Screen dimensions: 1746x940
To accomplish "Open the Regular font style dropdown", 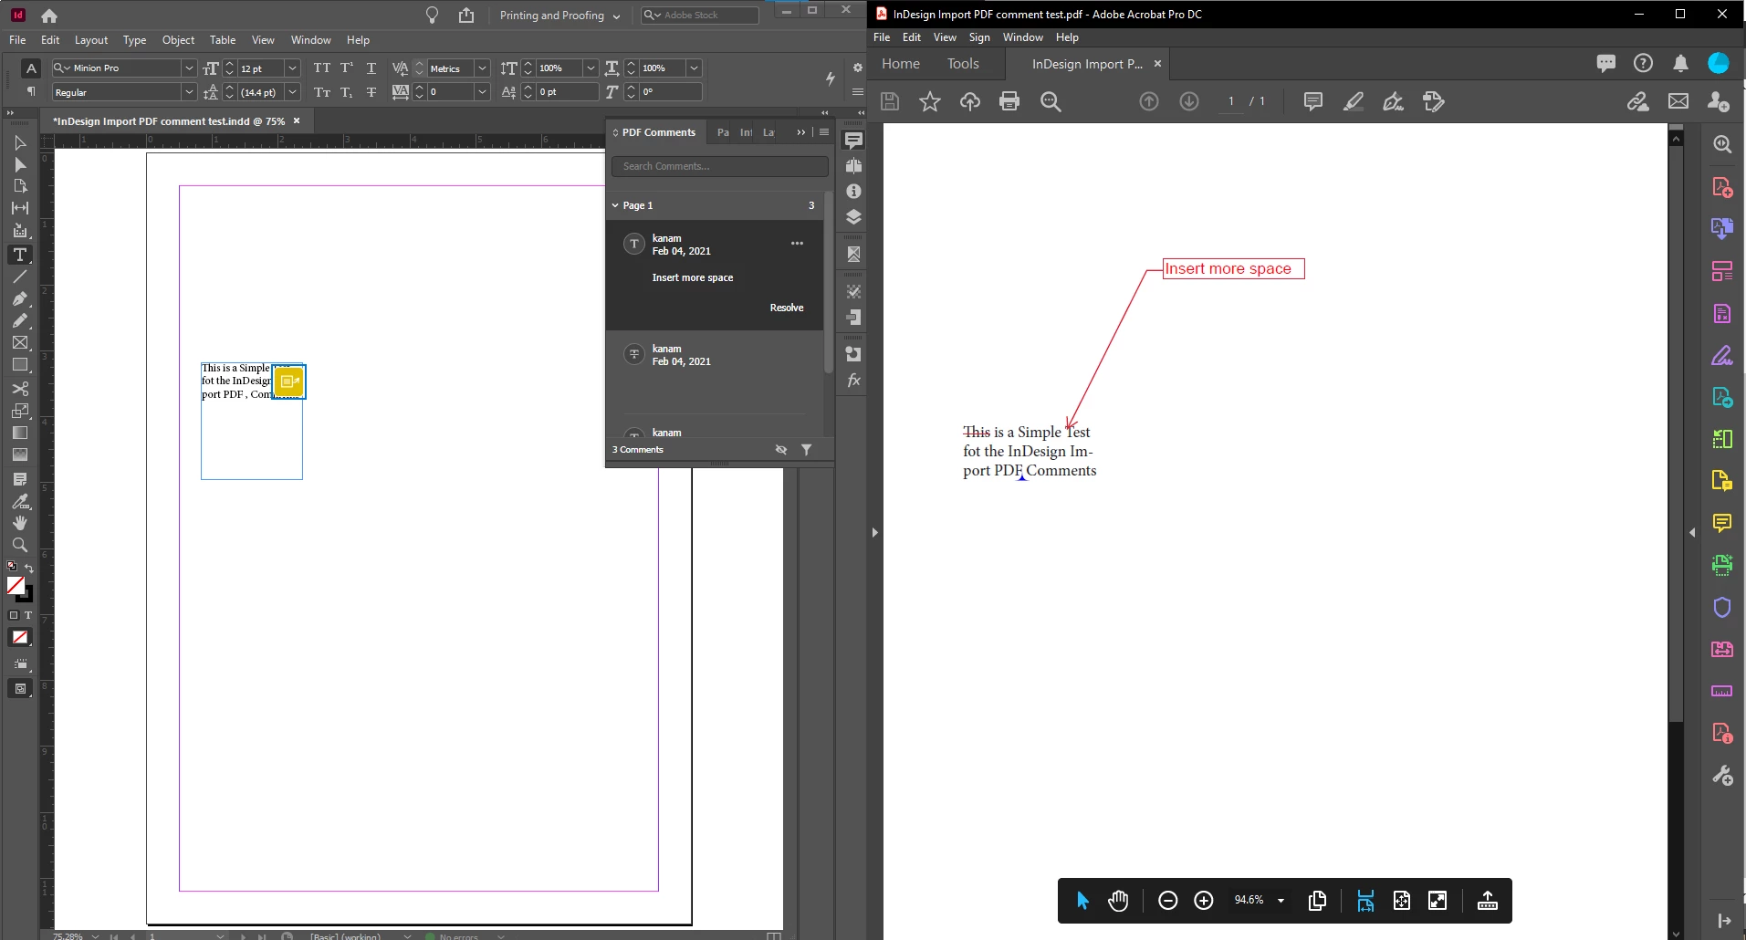I will point(189,92).
